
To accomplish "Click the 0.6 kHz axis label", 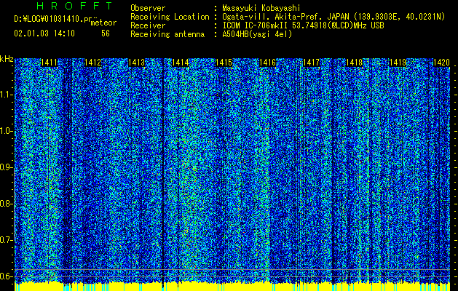I will pyautogui.click(x=6, y=276).
